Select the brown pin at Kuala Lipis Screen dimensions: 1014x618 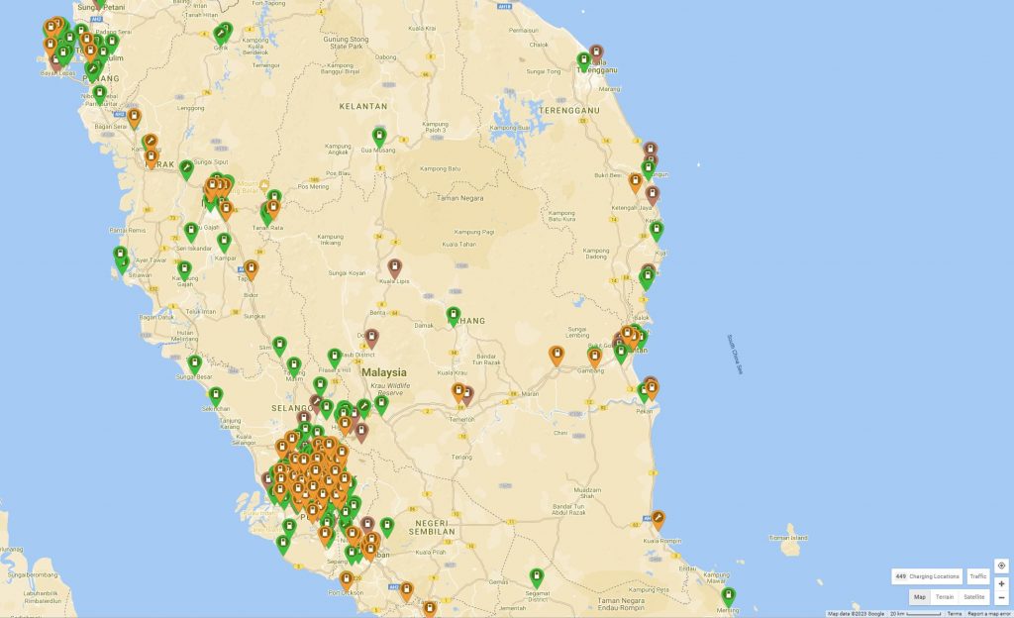(x=395, y=267)
